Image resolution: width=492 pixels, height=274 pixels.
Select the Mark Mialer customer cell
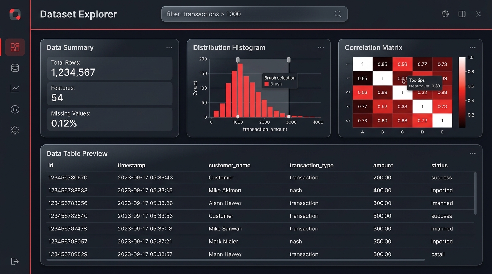coord(223,242)
